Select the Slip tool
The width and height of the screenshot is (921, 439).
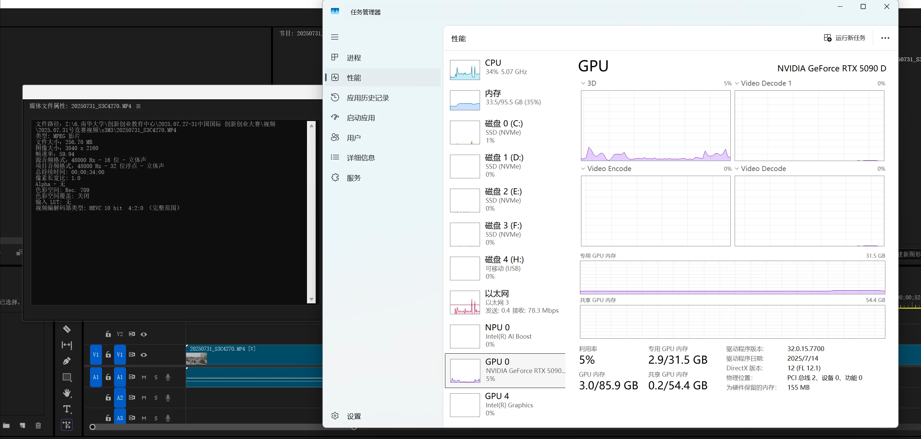(67, 345)
